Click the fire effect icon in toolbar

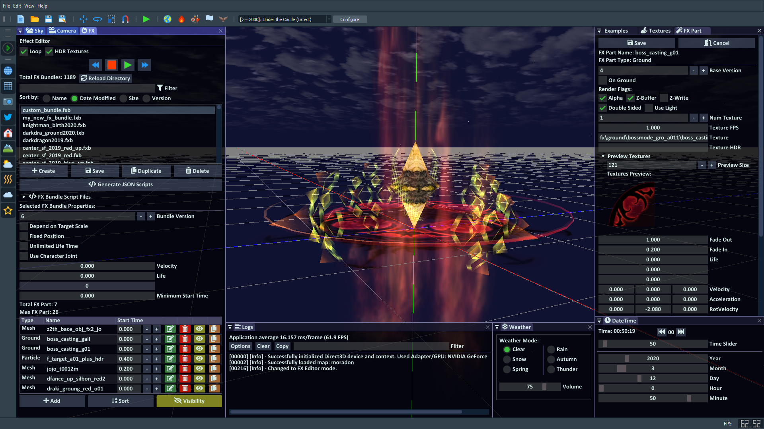click(181, 19)
